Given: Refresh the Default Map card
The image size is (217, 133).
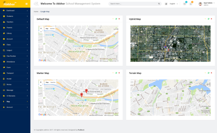Looking at the screenshot, I should [116, 19].
